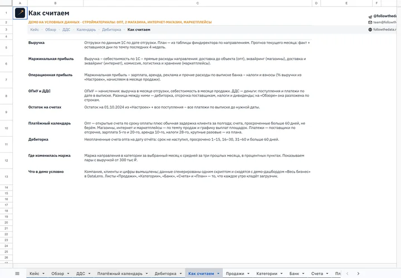
Task: Show the next sheet tabs with the right arrow
Action: [x=358, y=274]
